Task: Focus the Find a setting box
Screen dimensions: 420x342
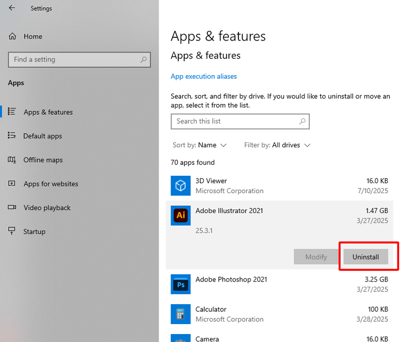Action: click(79, 59)
